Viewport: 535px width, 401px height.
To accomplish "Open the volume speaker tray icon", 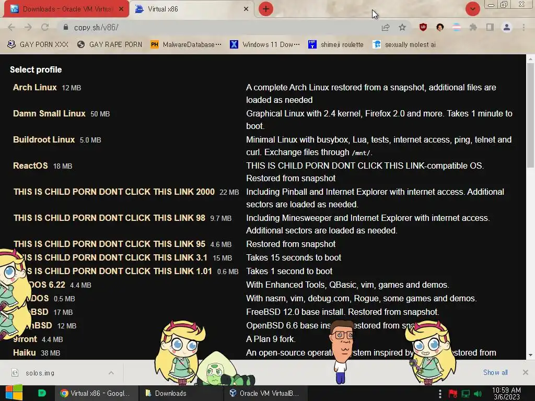I will pos(478,394).
